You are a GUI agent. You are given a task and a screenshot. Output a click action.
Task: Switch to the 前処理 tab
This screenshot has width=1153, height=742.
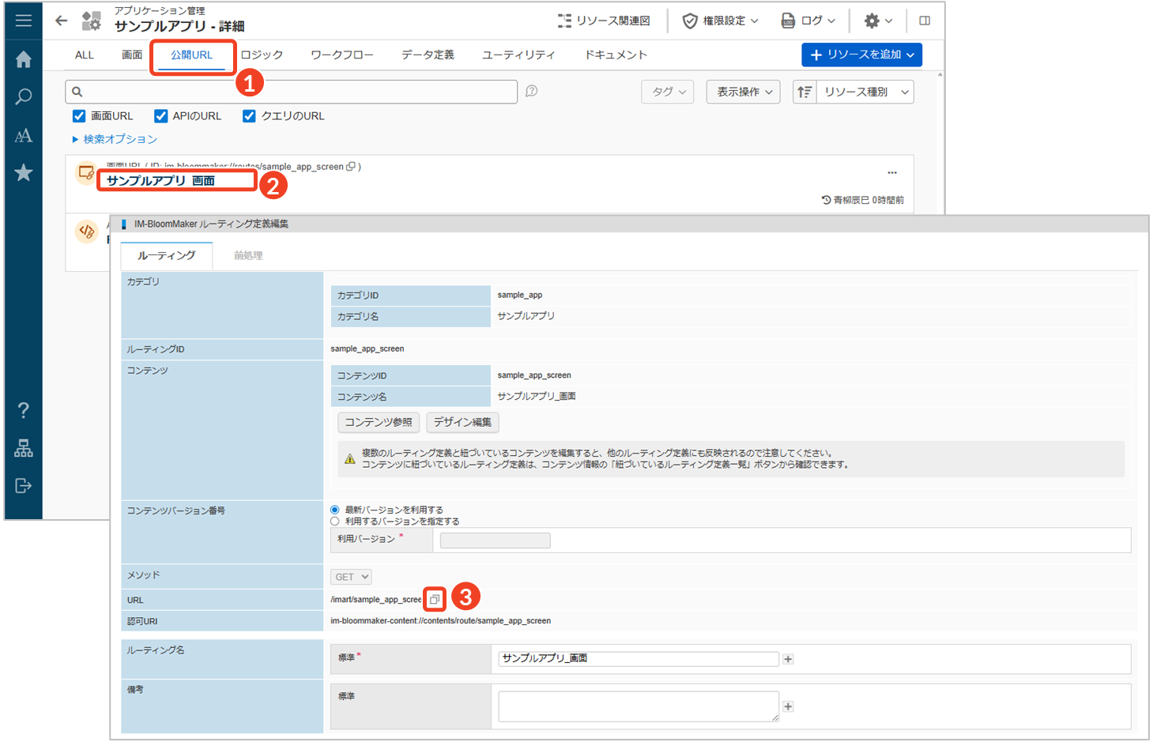pyautogui.click(x=248, y=256)
